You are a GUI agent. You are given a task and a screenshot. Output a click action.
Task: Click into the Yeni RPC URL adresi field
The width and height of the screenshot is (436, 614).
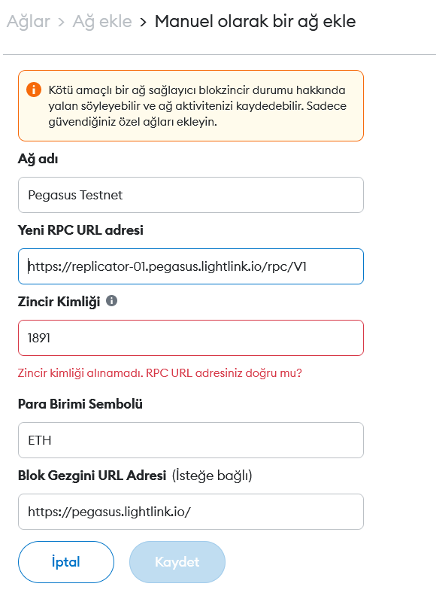point(191,266)
